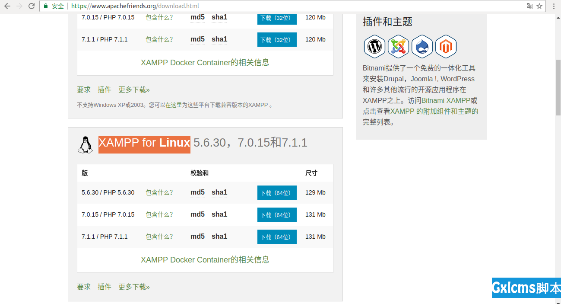Click 插件 link below Linux table
561x304 pixels.
(x=105, y=287)
